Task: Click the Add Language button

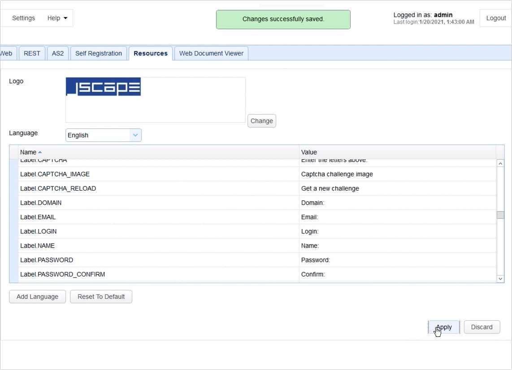Action: pyautogui.click(x=37, y=296)
